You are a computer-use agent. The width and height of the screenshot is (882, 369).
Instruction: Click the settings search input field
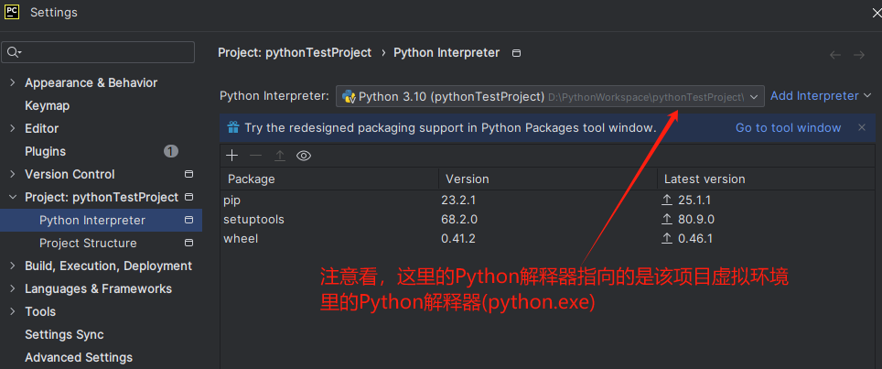point(99,52)
